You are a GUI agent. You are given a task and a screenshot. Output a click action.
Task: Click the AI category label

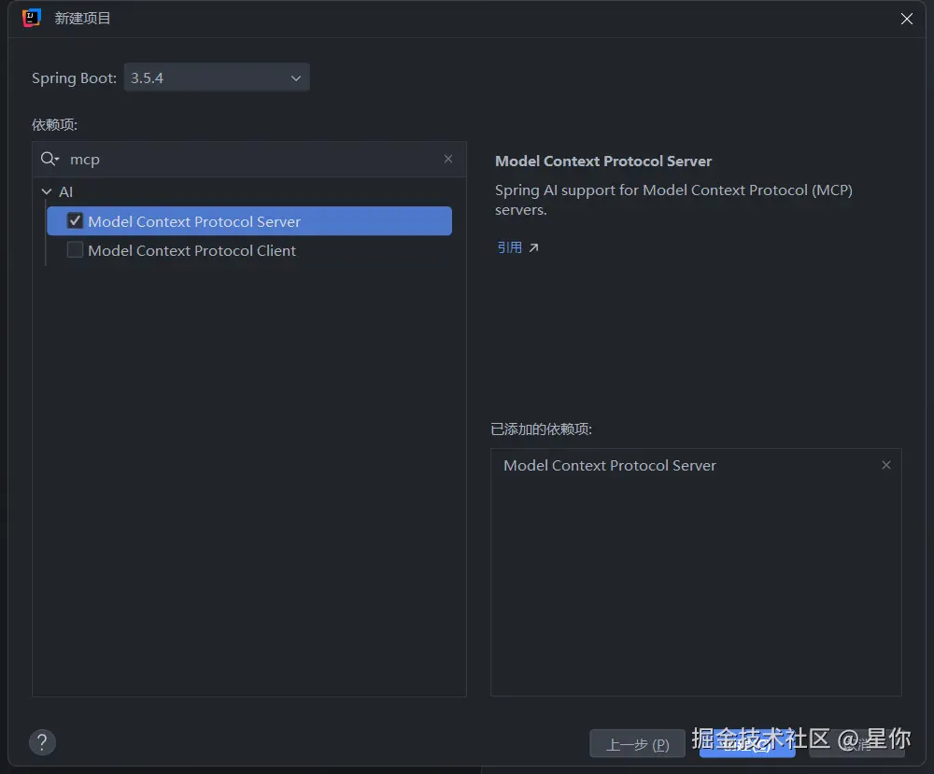[x=65, y=191]
